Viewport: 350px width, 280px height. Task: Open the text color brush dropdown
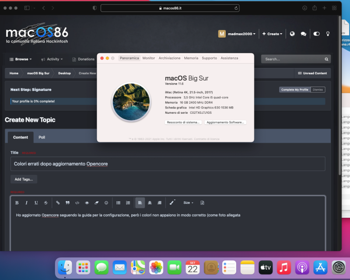click(x=172, y=203)
